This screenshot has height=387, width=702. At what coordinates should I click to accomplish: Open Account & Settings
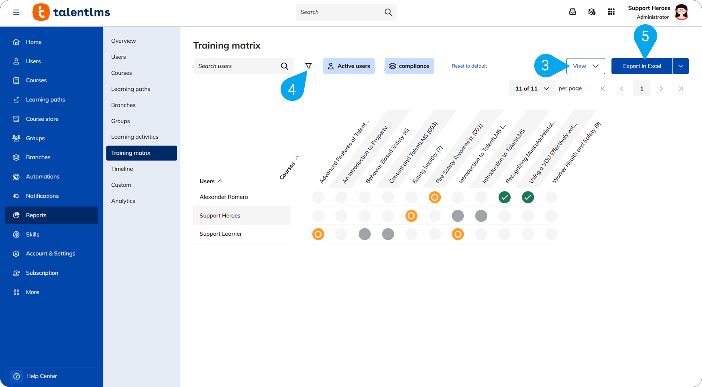52,254
